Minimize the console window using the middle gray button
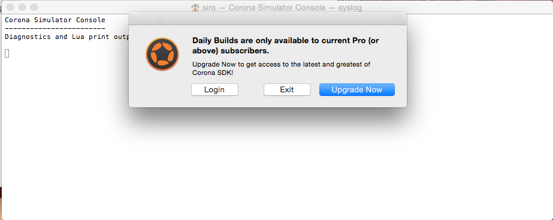This screenshot has height=220, width=553. 22,7
